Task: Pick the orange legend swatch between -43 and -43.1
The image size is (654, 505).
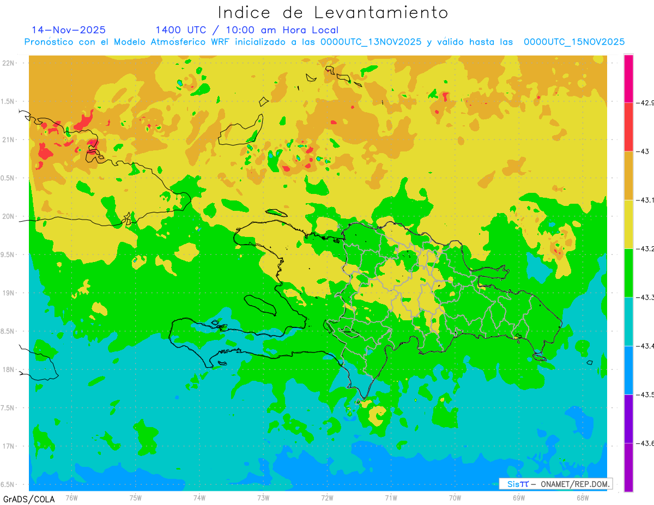Action: [x=628, y=175]
